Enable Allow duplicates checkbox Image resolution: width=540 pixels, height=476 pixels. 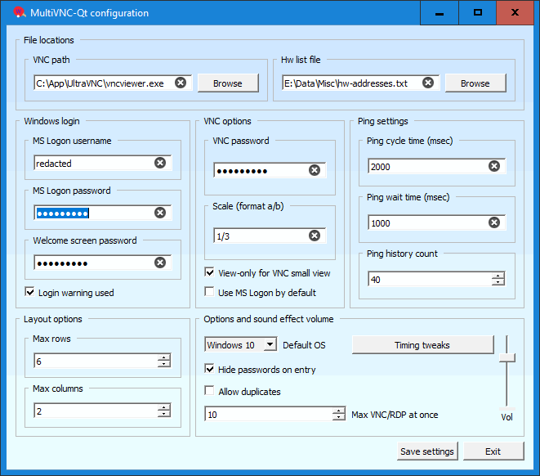point(209,391)
